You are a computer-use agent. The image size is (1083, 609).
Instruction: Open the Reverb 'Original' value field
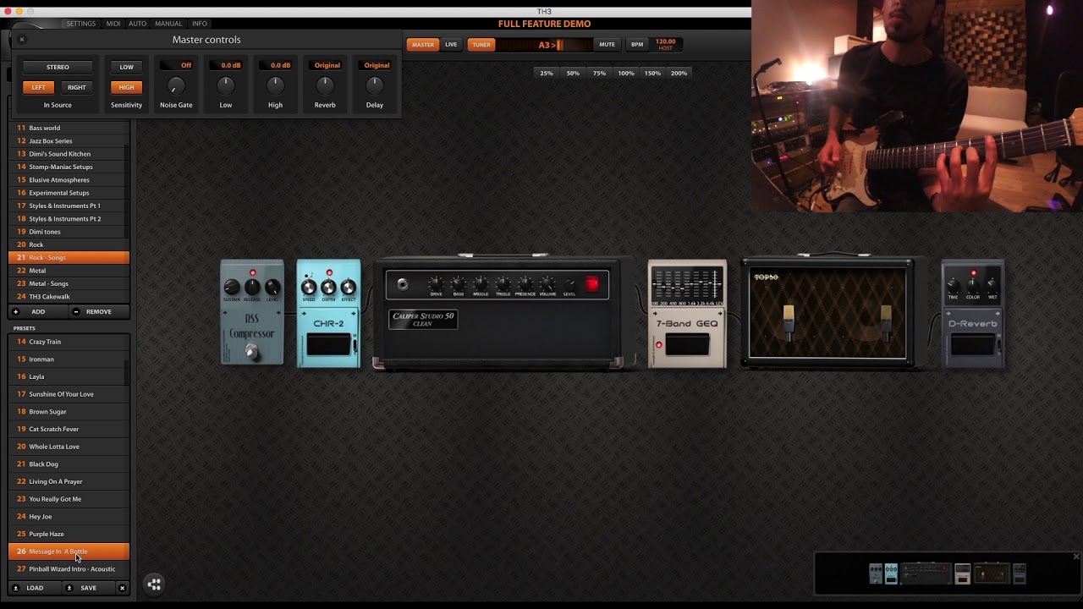[x=327, y=65]
